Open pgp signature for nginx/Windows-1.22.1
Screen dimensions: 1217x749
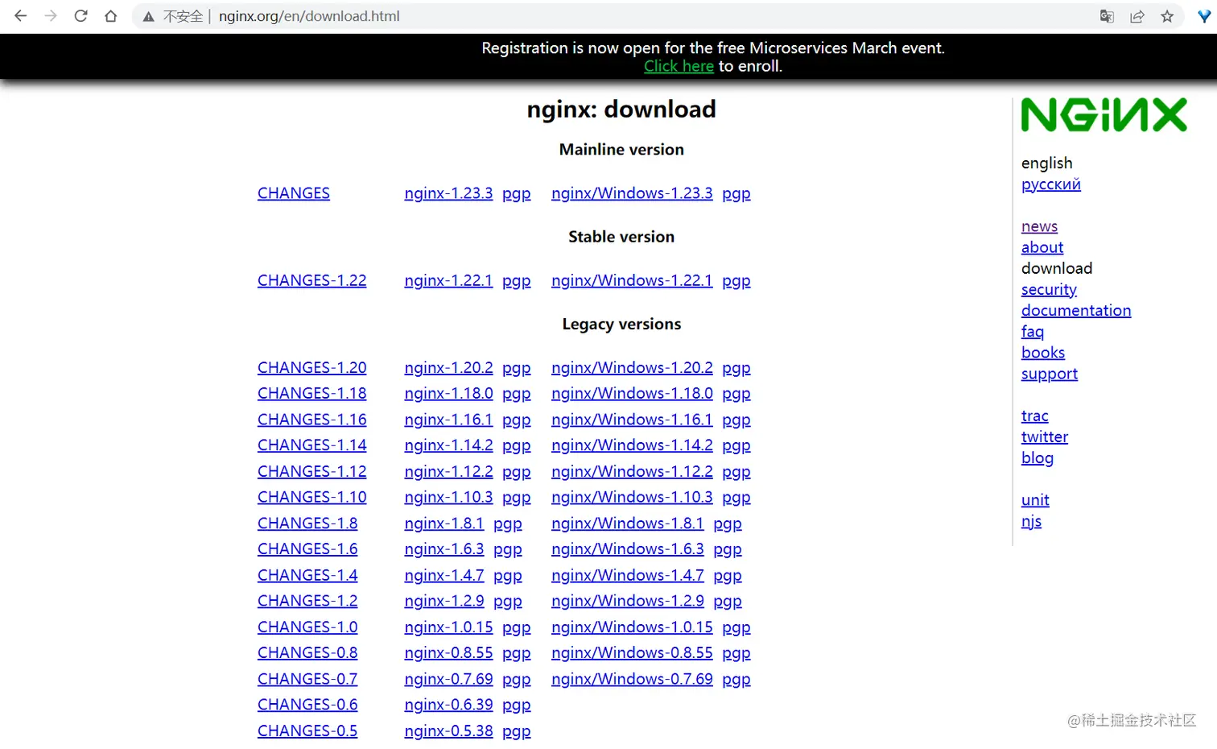[x=736, y=281]
